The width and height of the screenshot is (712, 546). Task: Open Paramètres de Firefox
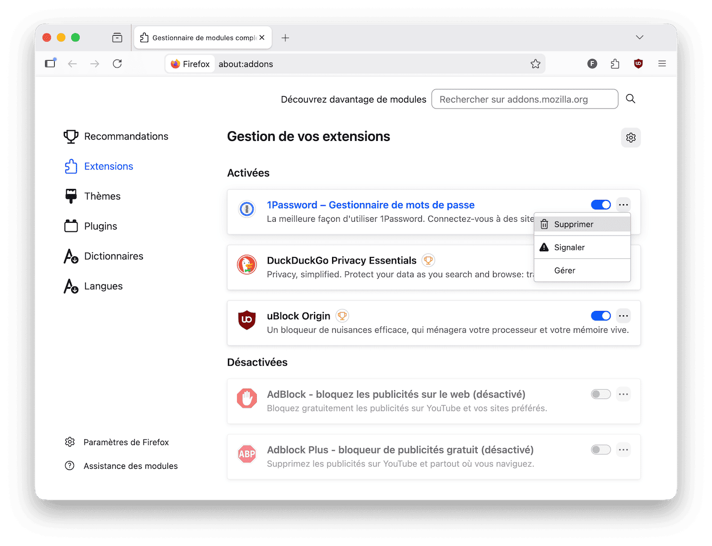point(126,442)
